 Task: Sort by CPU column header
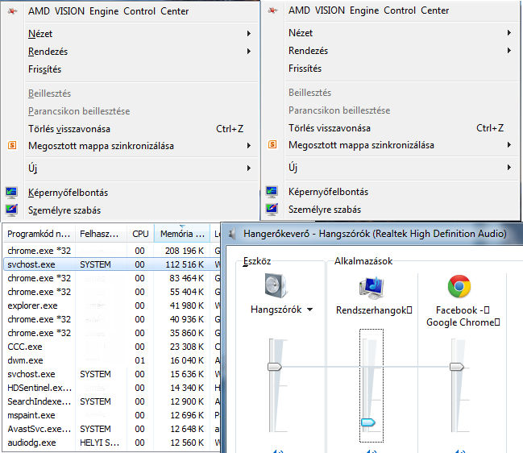pyautogui.click(x=140, y=234)
